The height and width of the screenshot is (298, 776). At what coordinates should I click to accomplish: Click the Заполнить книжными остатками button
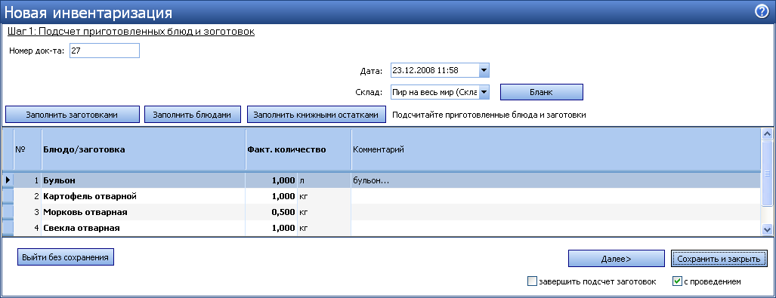(317, 115)
